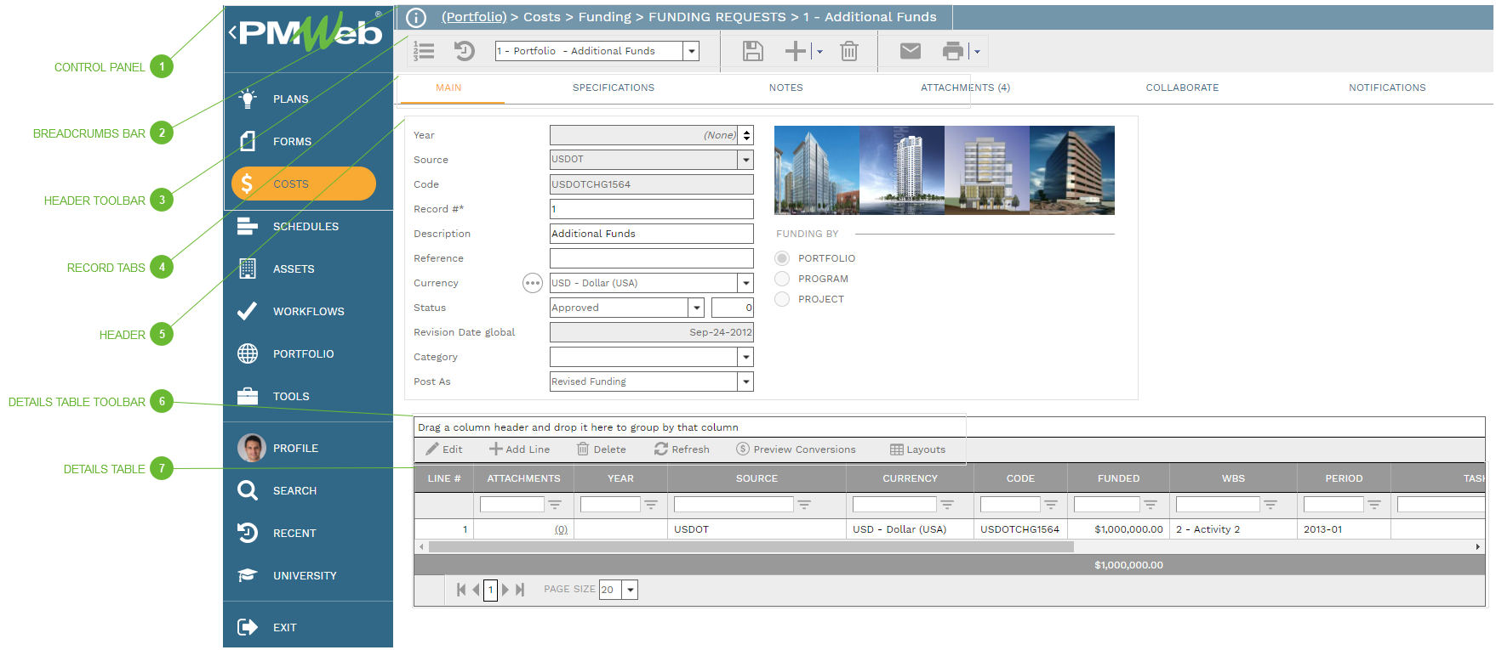
Task: Select the Project funding radio button
Action: (782, 299)
